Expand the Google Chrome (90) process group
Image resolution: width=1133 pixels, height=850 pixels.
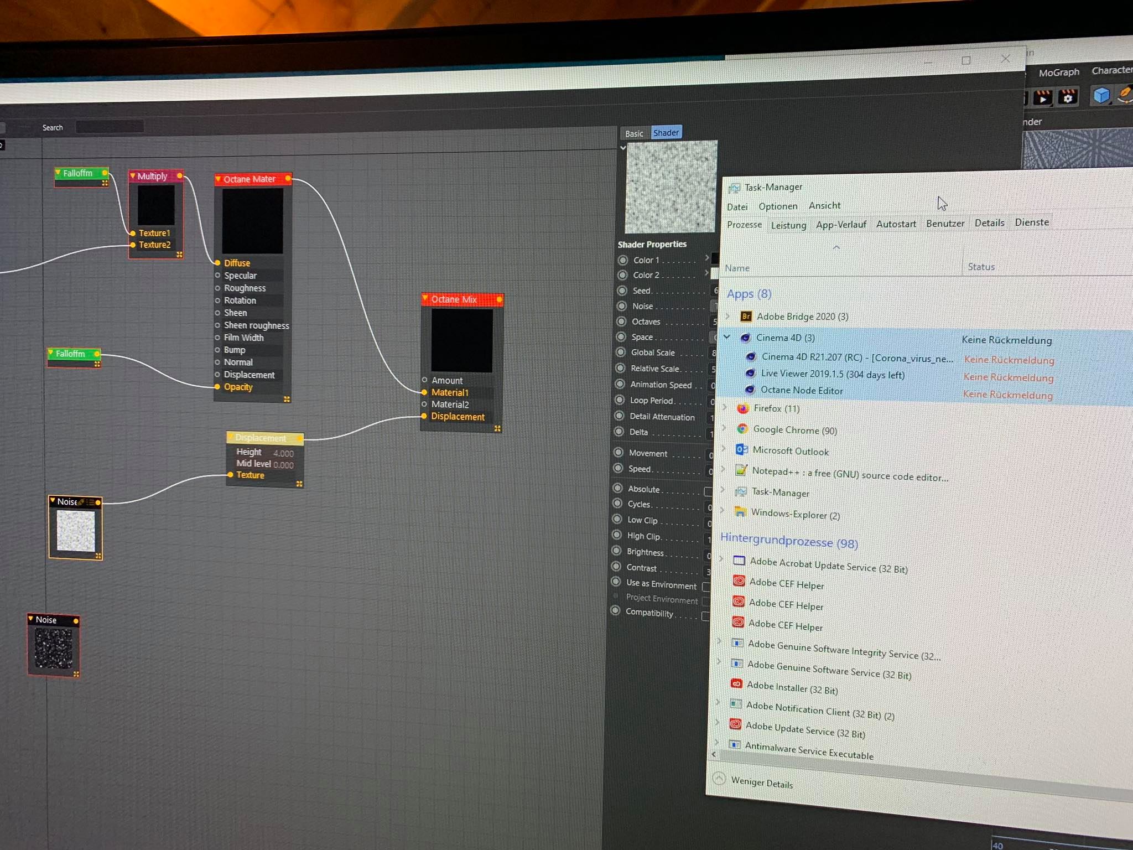coord(724,427)
